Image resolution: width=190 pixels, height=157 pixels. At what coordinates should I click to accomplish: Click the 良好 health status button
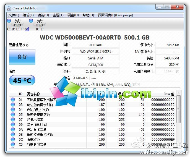22,57
